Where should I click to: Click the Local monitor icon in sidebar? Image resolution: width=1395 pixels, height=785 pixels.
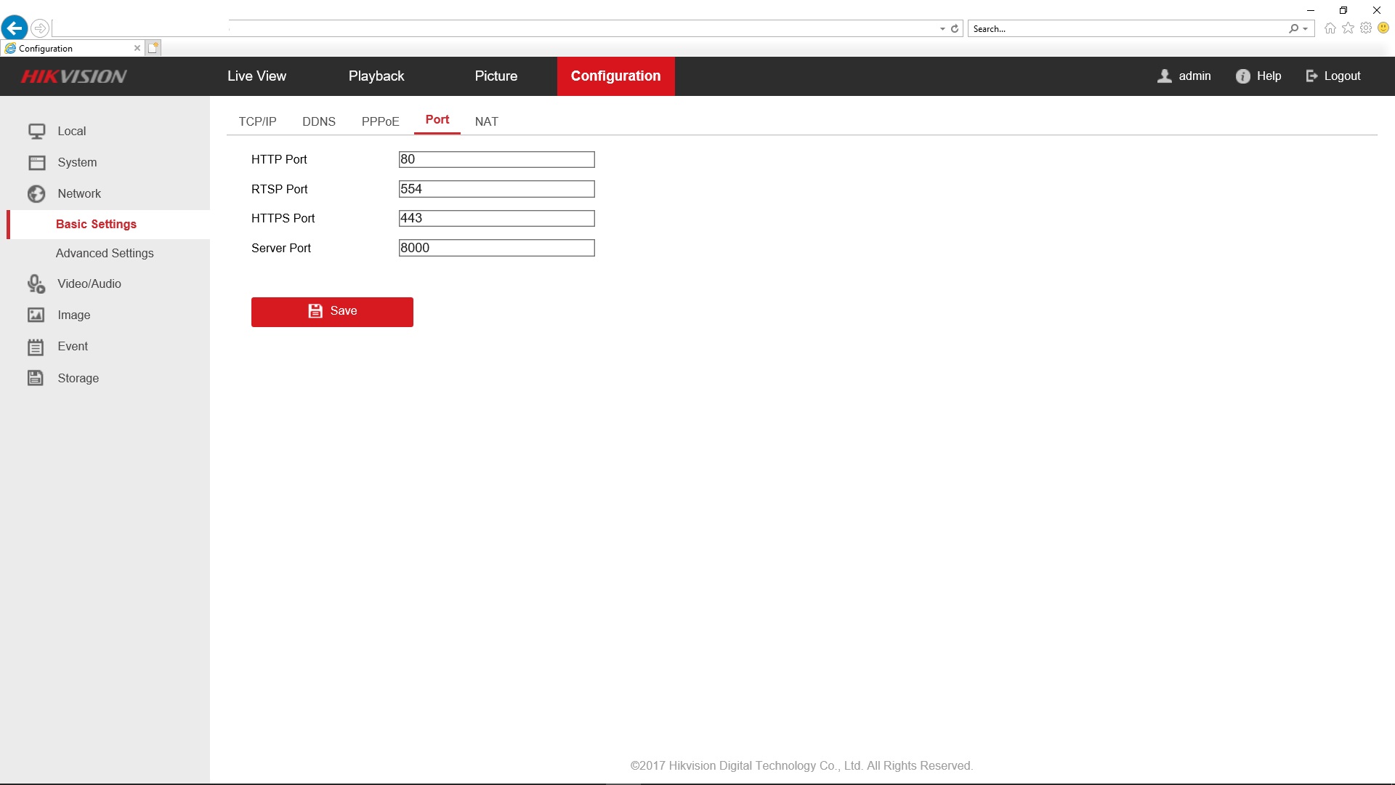(36, 132)
